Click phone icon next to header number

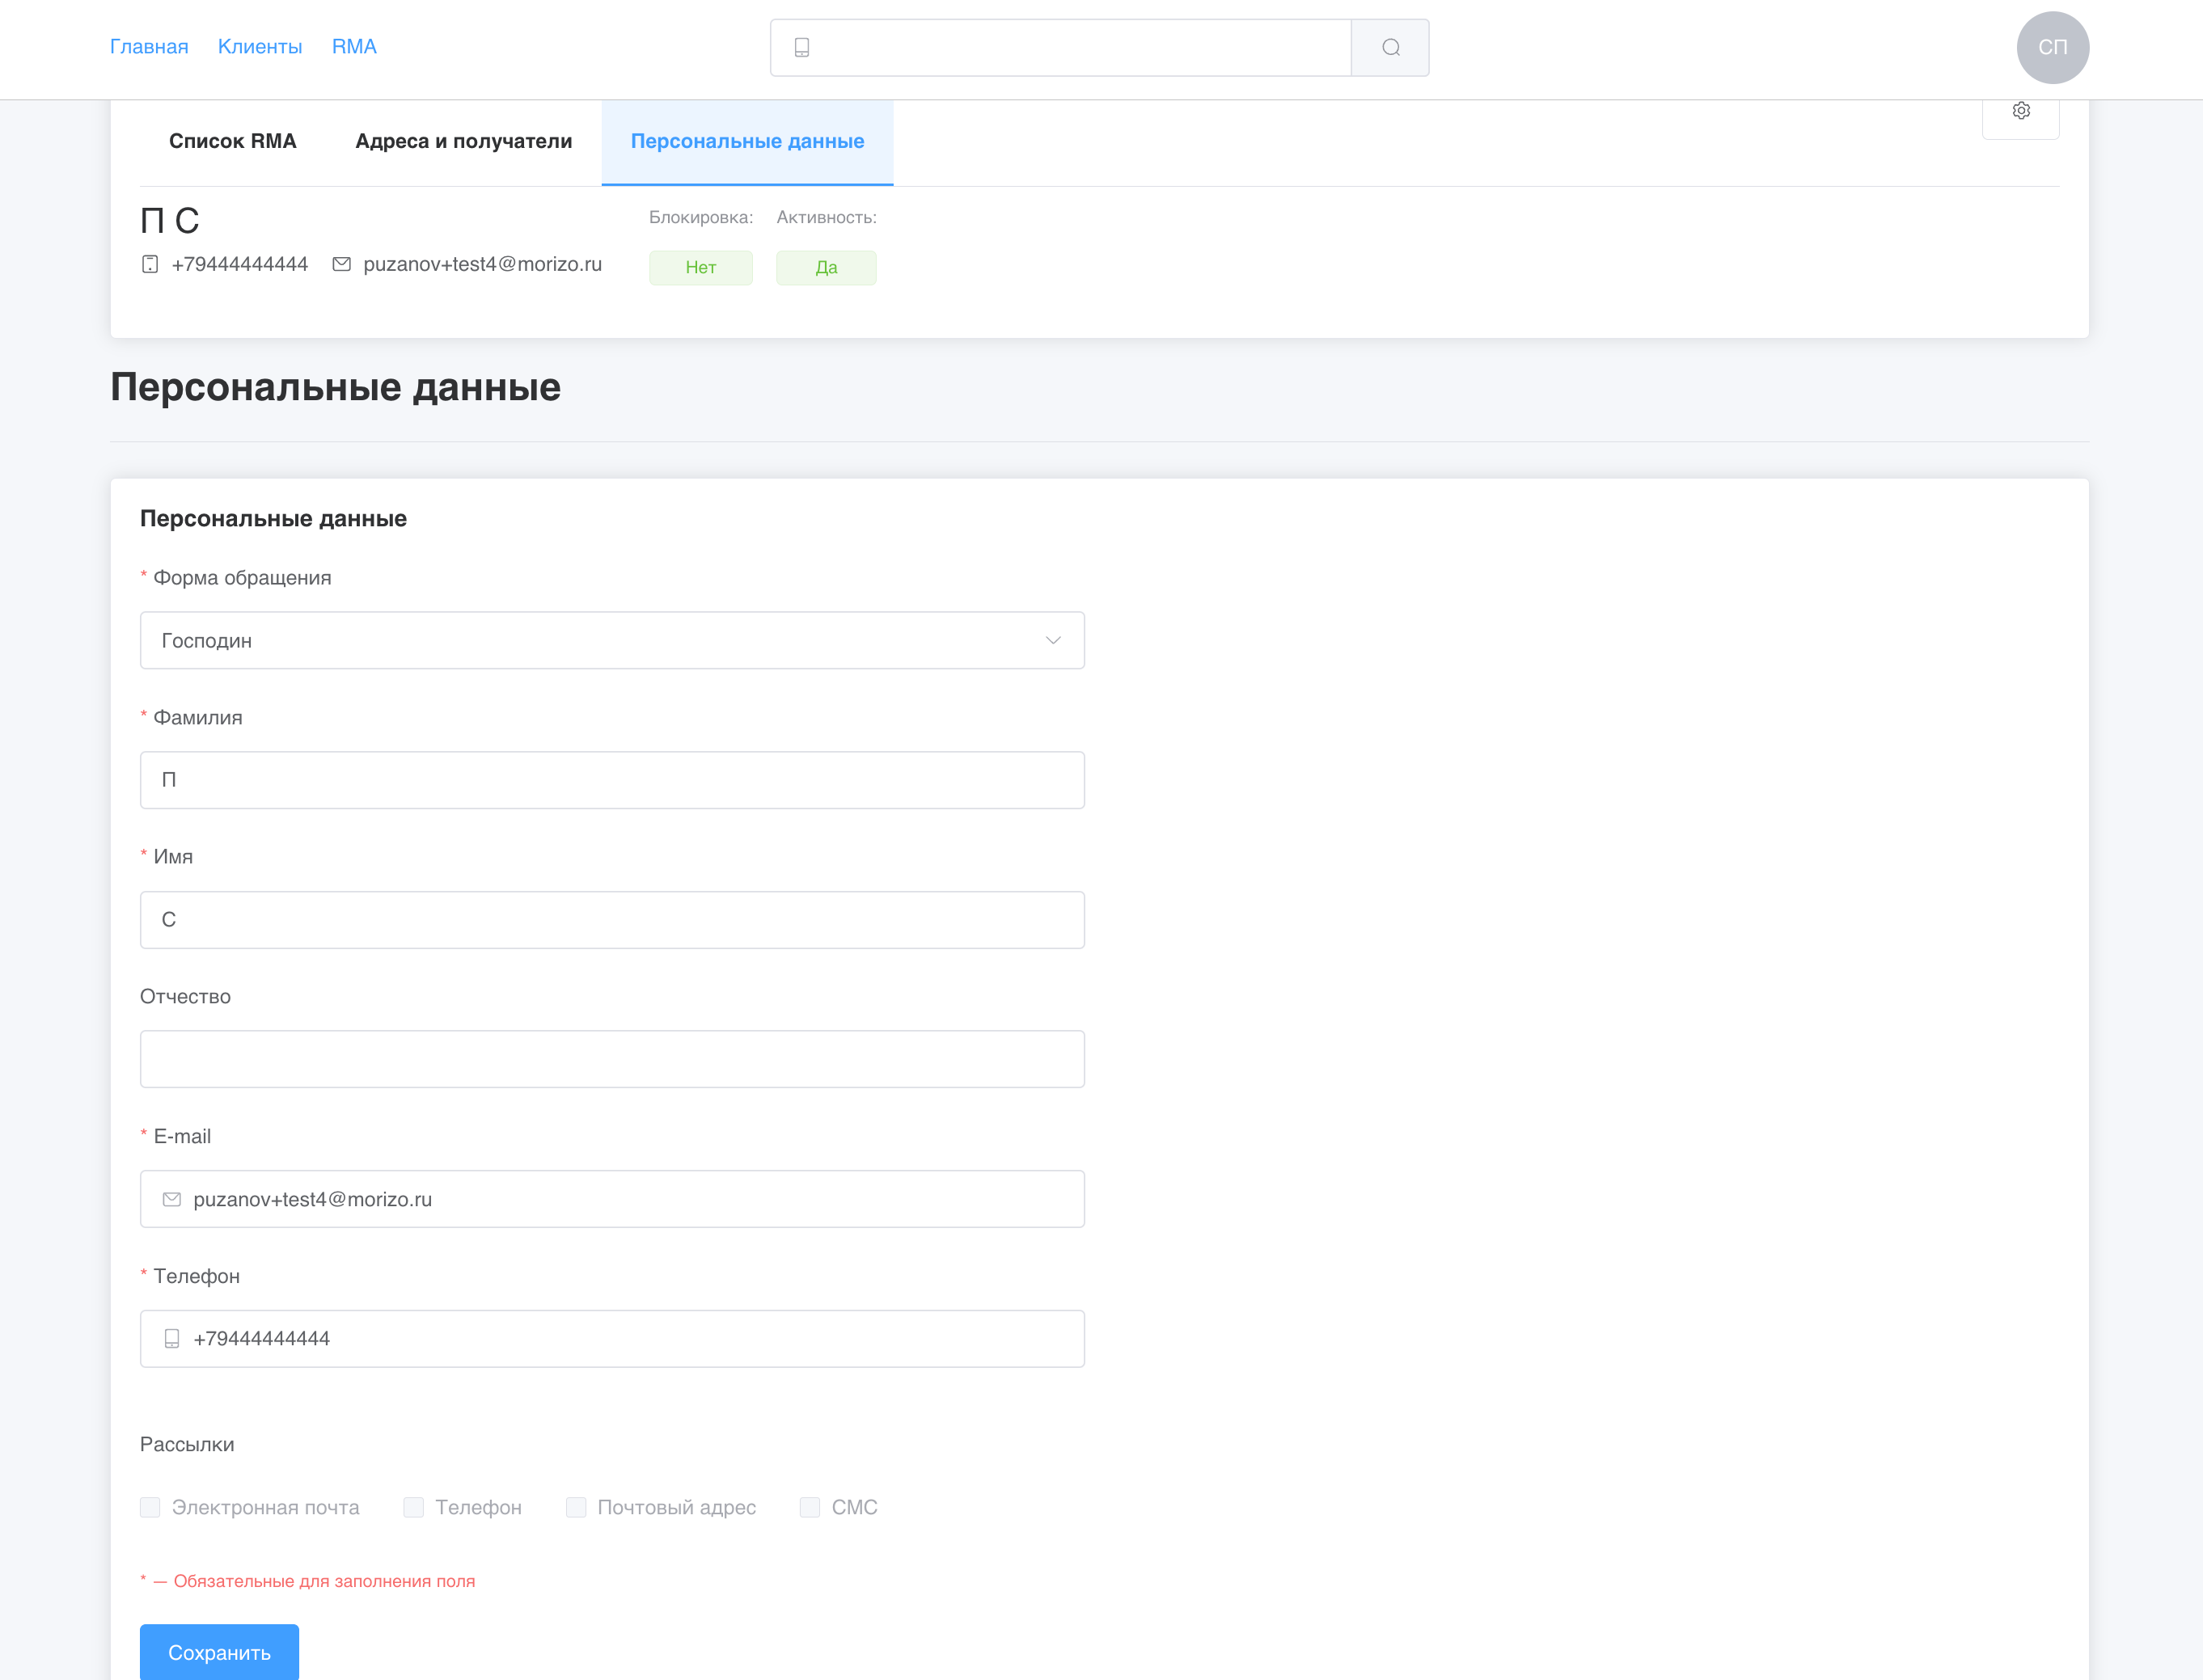click(x=150, y=264)
